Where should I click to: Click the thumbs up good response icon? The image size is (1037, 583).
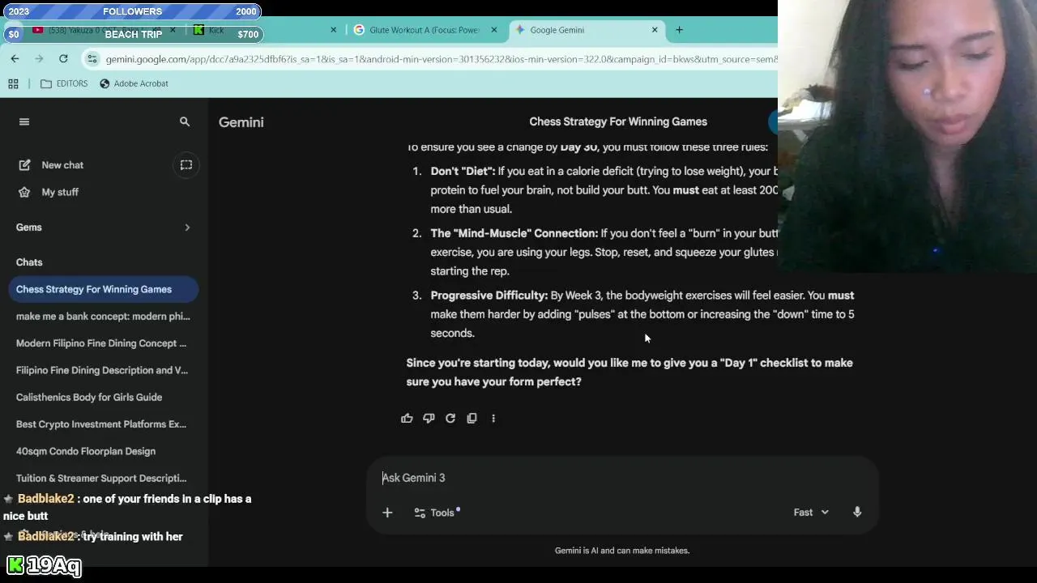pyautogui.click(x=407, y=419)
